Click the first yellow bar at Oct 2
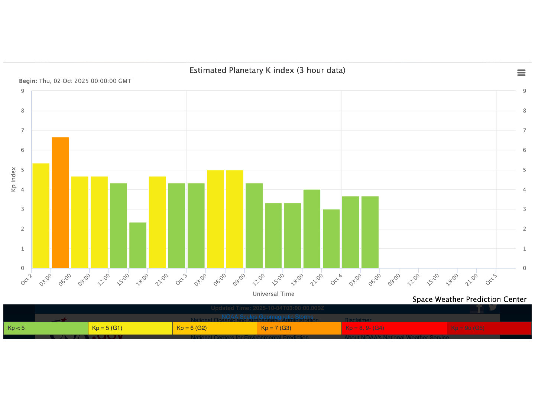 [41, 215]
